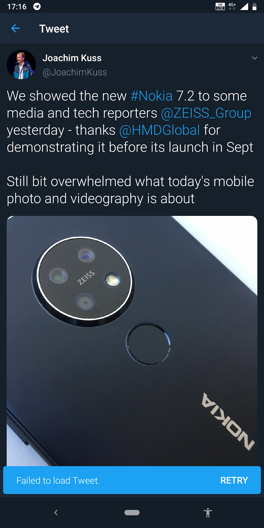
Task: Tap the 17:16 clock in status bar
Action: pos(17,7)
